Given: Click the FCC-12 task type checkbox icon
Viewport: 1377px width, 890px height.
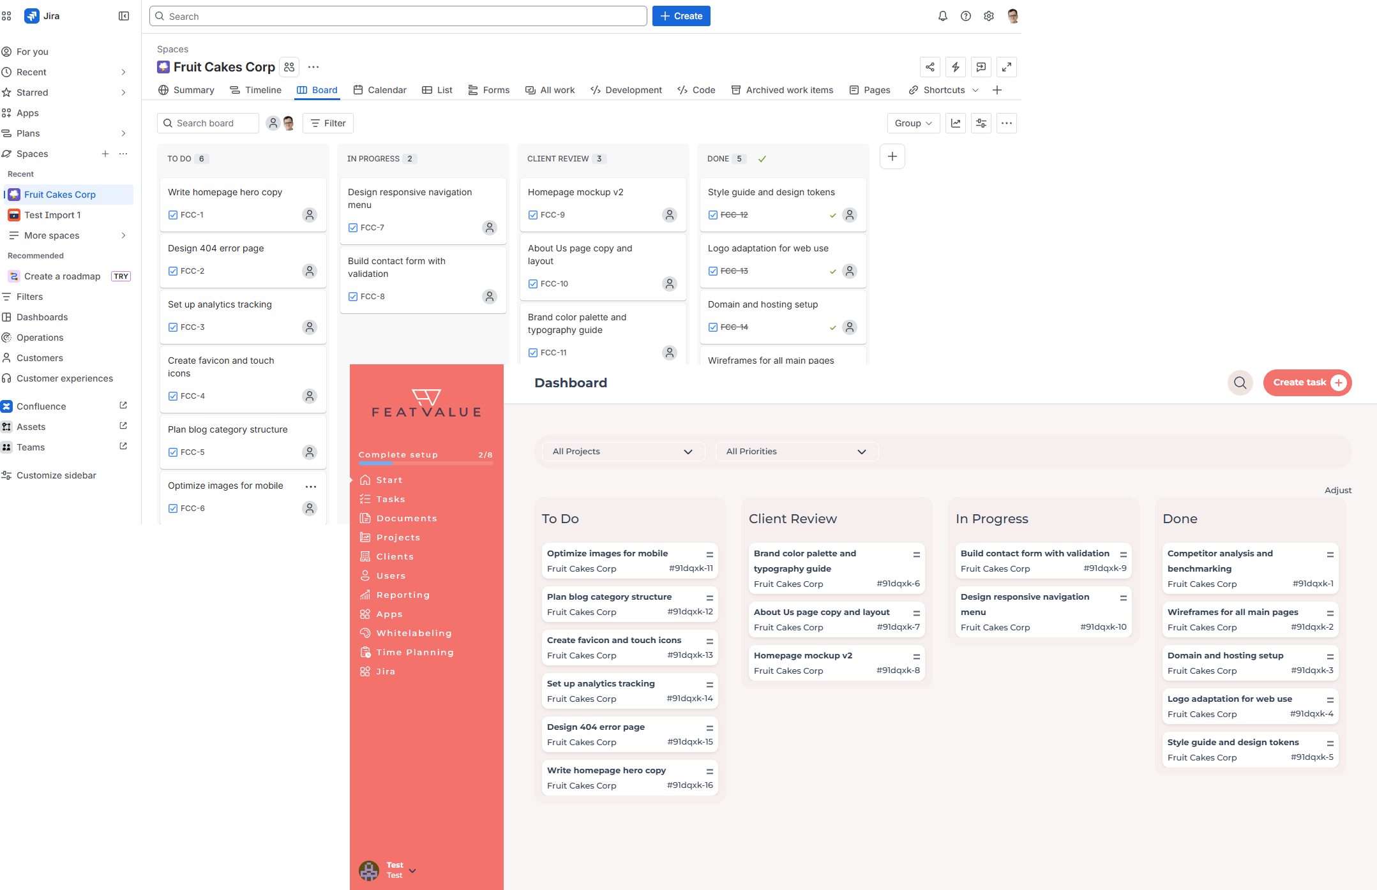Looking at the screenshot, I should pyautogui.click(x=713, y=215).
